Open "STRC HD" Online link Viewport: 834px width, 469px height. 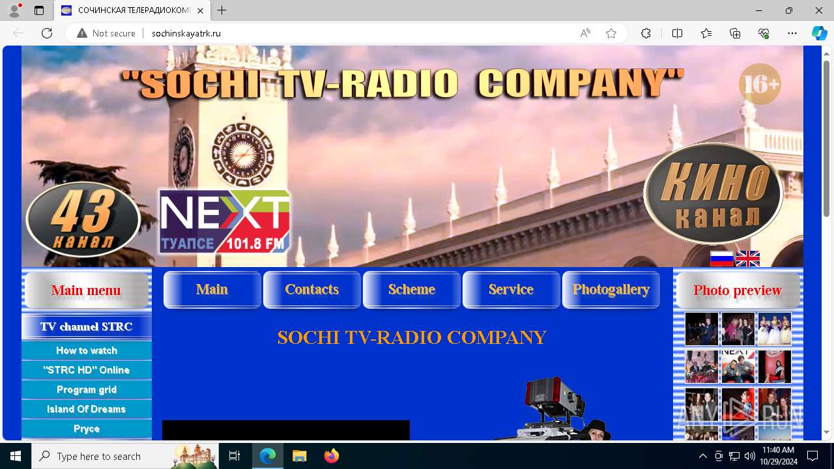[x=87, y=370]
